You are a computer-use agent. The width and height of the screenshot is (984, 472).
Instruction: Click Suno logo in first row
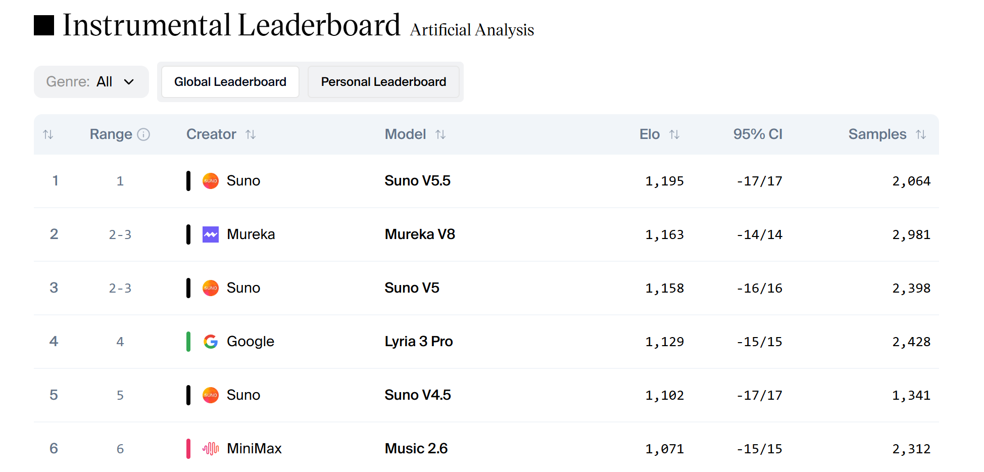211,181
